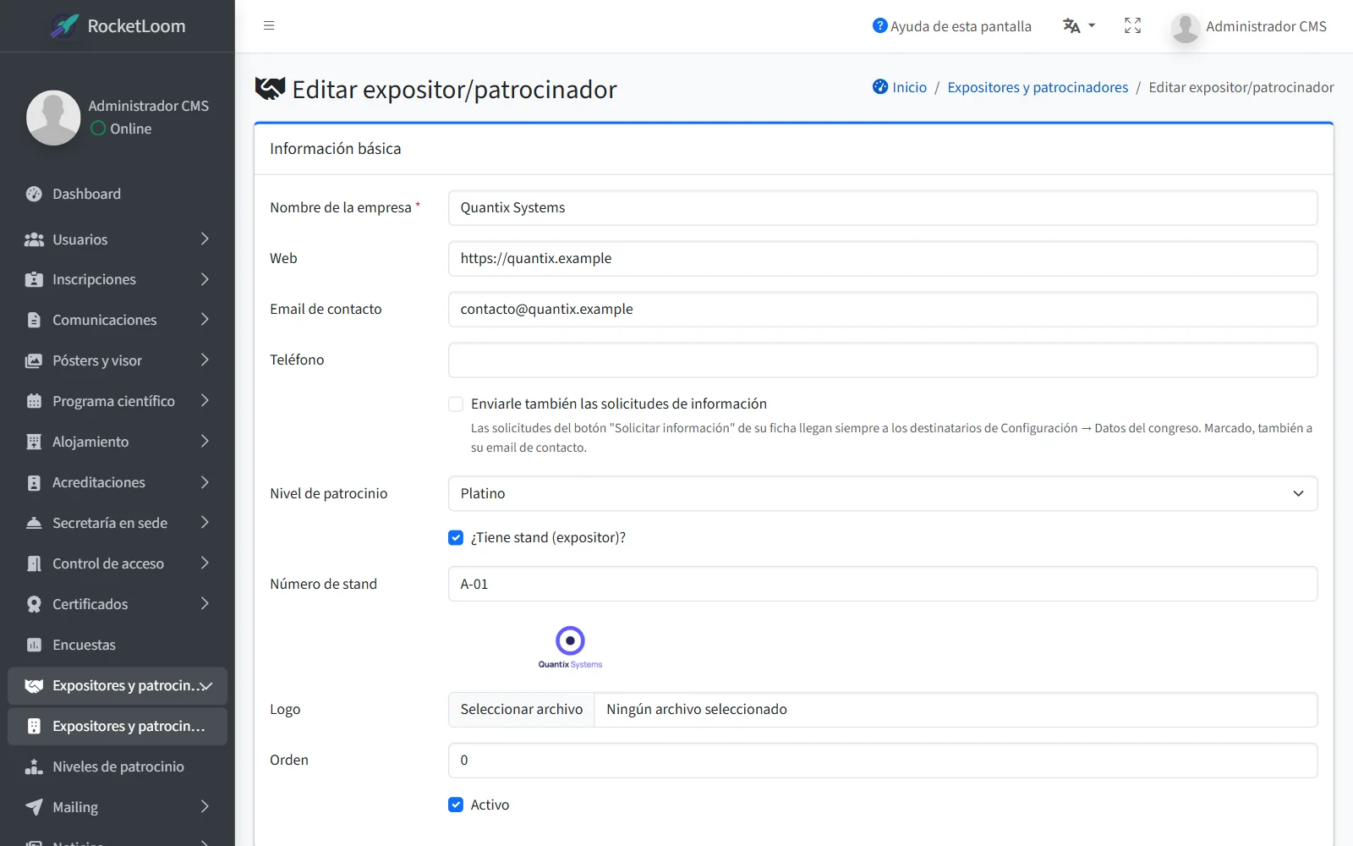The height and width of the screenshot is (846, 1353).
Task: Click the Programa científico calendar icon
Action: click(x=34, y=401)
